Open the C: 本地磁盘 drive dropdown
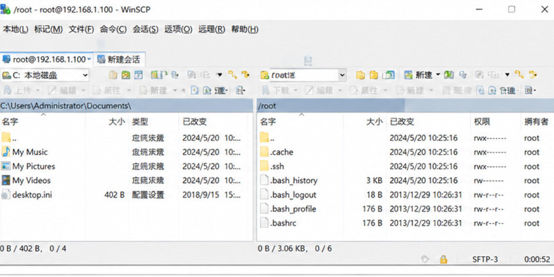 (85, 75)
